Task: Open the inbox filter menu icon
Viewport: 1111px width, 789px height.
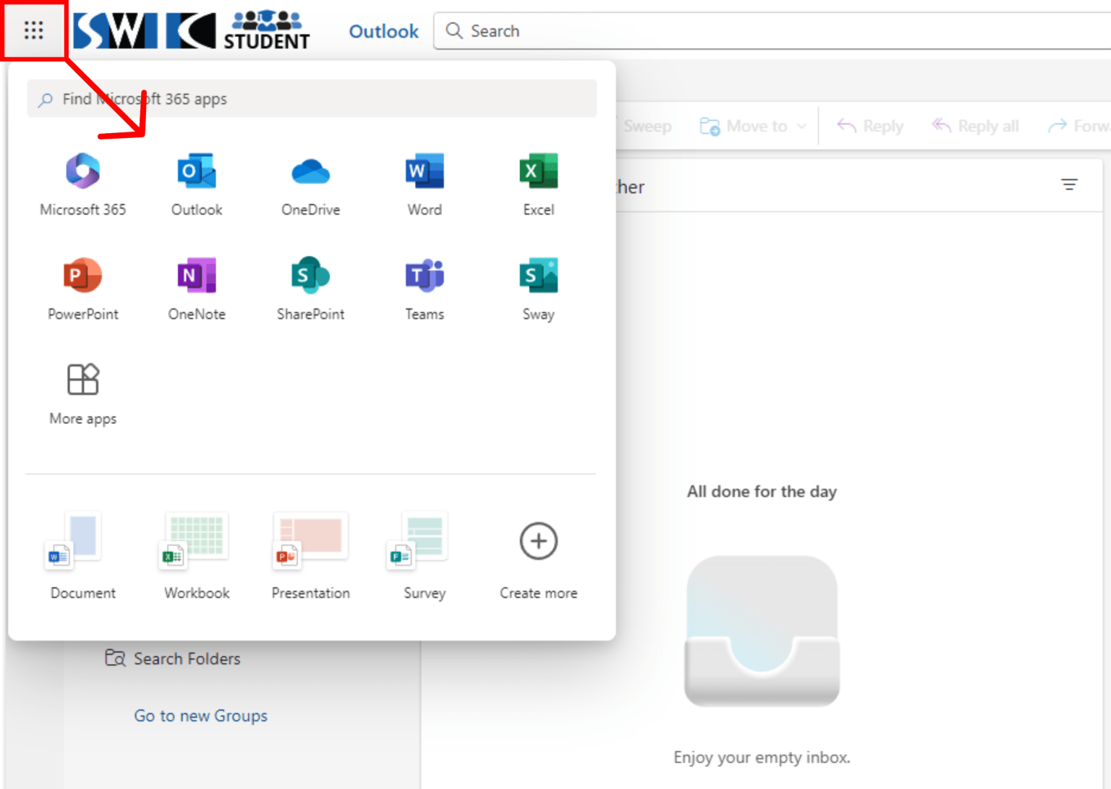Action: point(1069,185)
